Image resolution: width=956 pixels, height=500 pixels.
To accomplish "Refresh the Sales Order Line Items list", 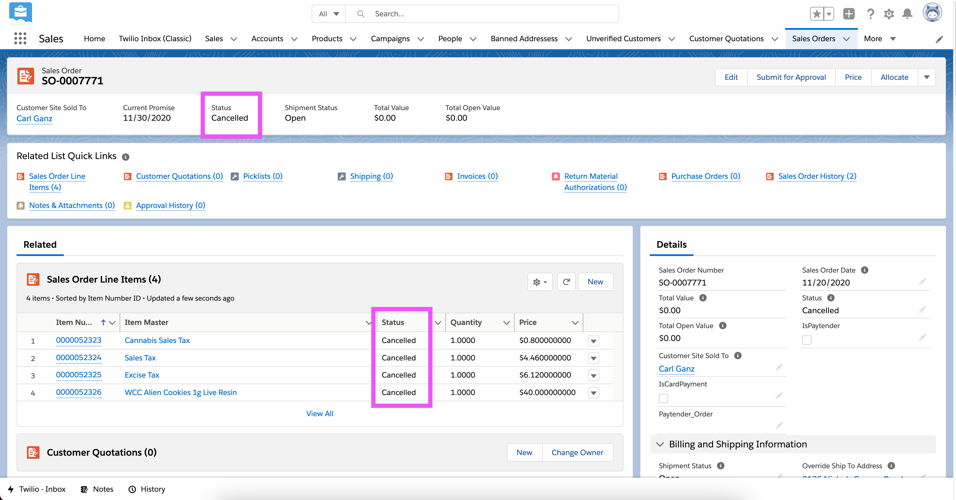I will point(566,282).
